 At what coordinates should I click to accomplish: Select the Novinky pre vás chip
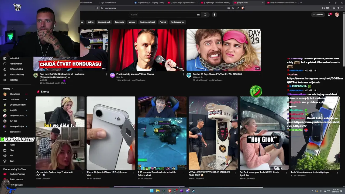point(178,22)
